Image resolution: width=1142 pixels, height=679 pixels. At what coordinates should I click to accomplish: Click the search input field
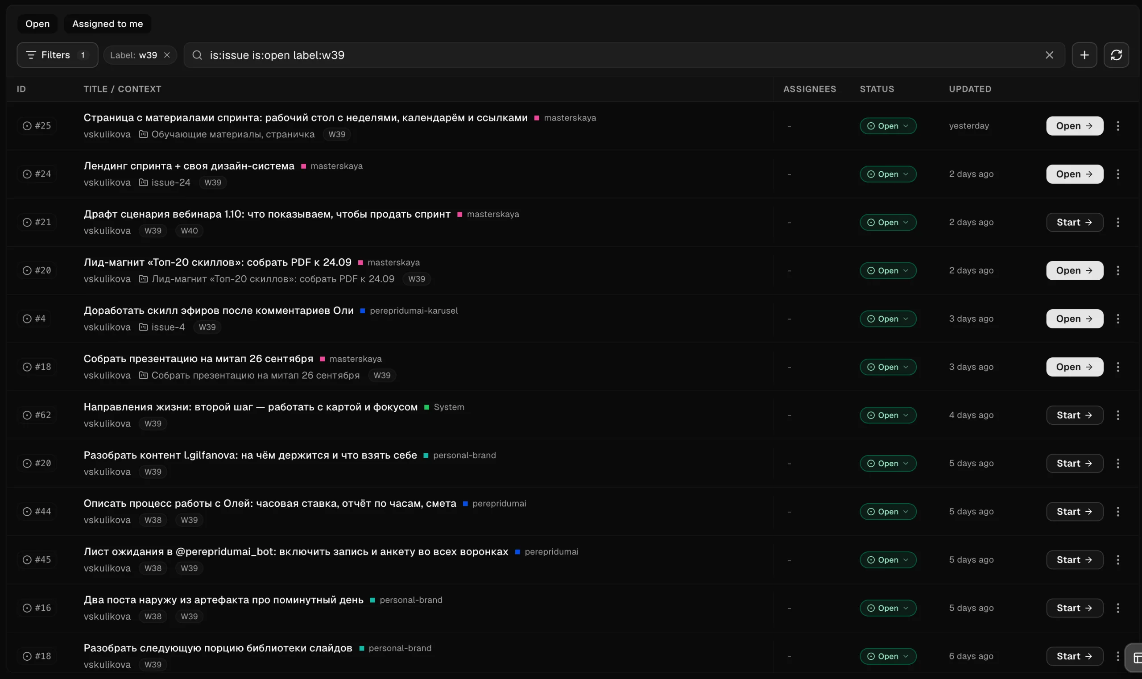(x=624, y=55)
